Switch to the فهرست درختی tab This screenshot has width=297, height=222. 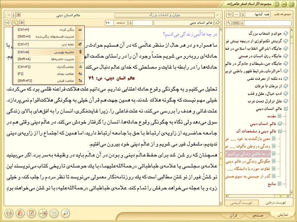[x=276, y=203]
